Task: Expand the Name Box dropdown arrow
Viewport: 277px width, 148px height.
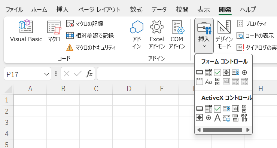Action: pos(46,74)
